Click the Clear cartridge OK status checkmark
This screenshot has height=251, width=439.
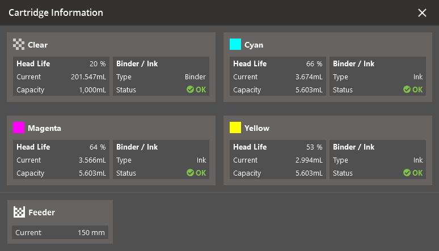click(190, 90)
